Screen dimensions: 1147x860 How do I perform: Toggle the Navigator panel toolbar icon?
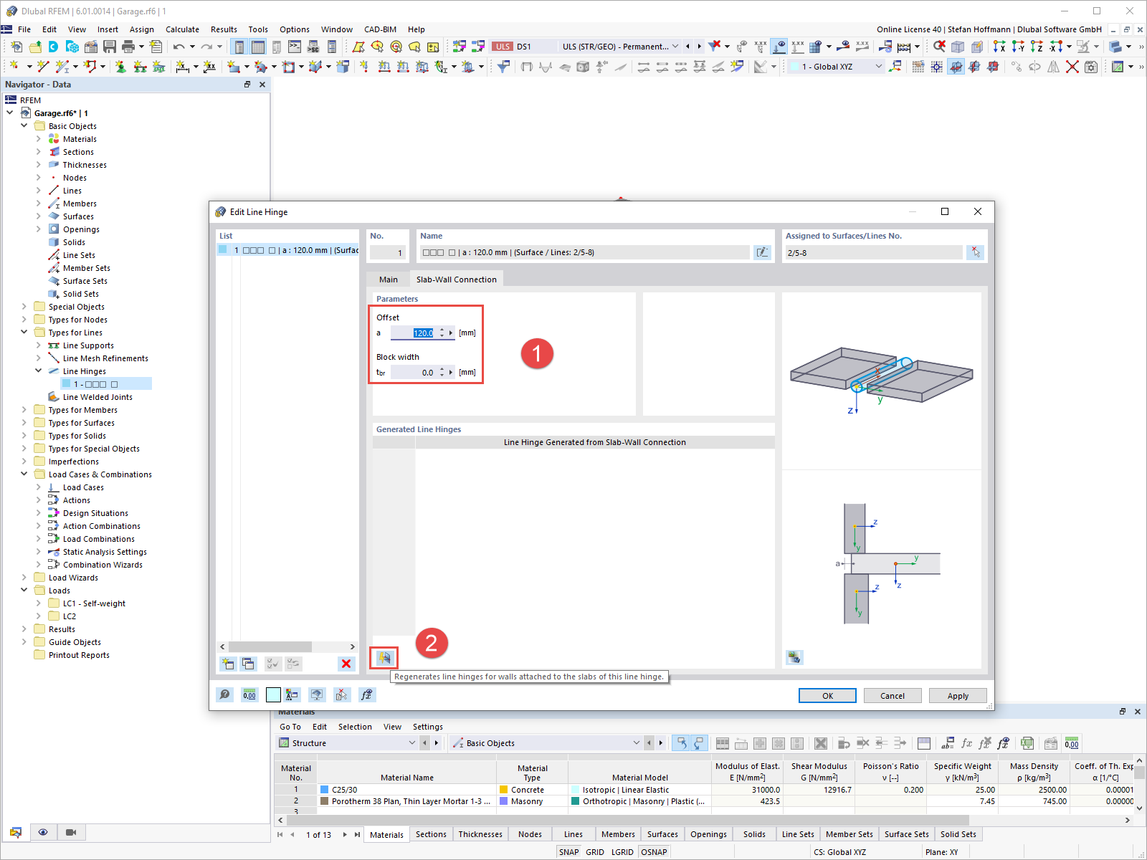coord(239,47)
